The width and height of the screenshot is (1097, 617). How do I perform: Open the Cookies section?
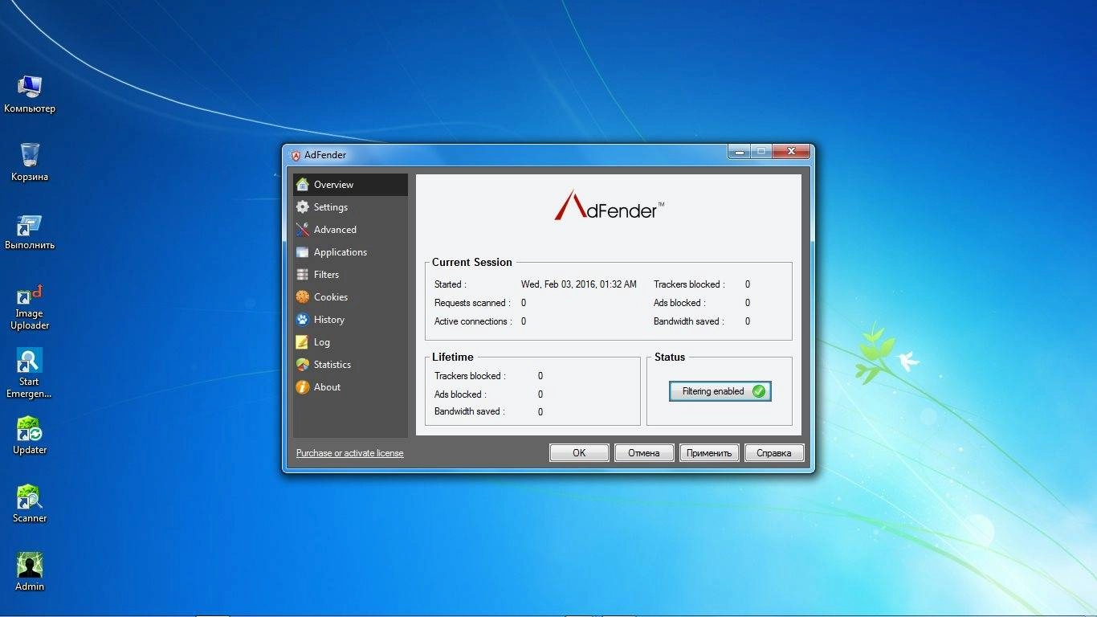(350, 297)
